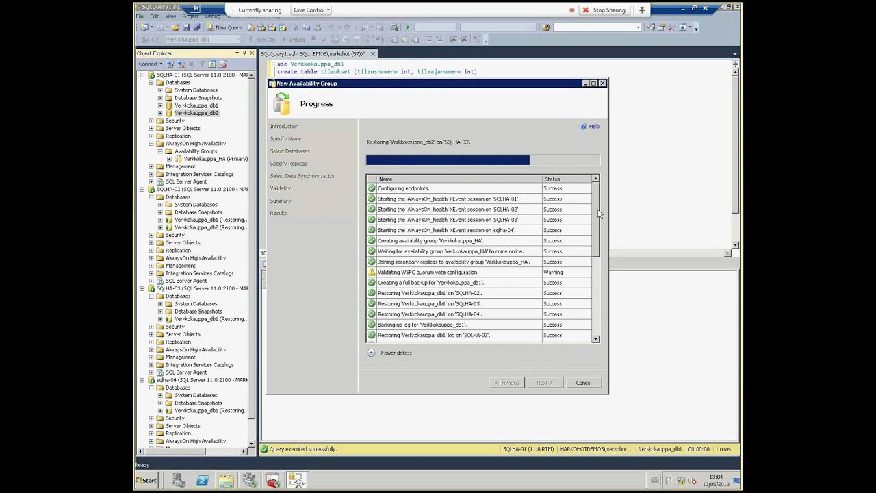
Task: Click the Windows Start button
Action: coord(146,481)
